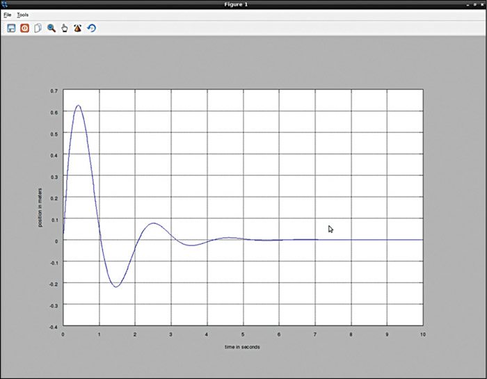Open the File menu
This screenshot has height=379, width=487.
point(8,15)
